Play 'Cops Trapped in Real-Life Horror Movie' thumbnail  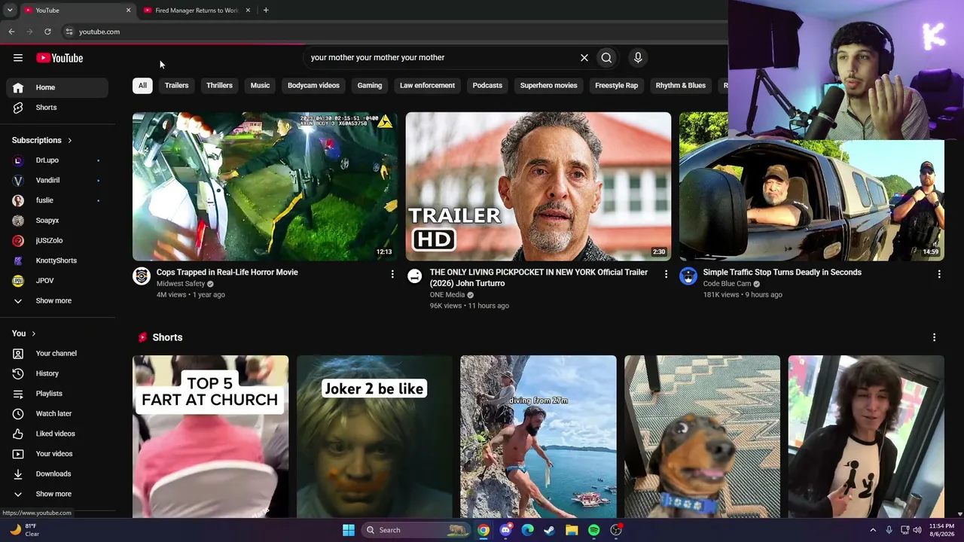pos(265,186)
